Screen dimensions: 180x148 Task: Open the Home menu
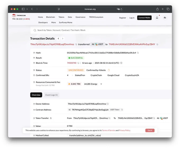(40, 17)
